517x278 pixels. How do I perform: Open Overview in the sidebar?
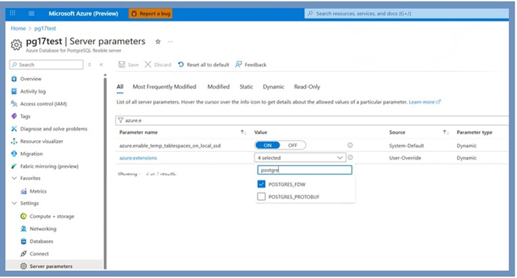[x=31, y=79]
